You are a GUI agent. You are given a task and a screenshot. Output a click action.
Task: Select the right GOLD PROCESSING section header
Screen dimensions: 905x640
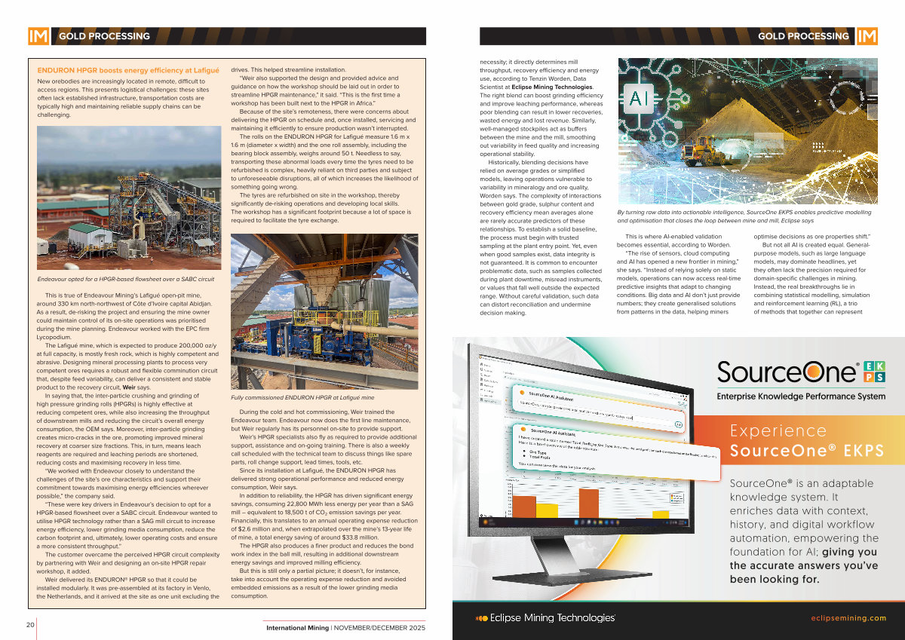(802, 36)
